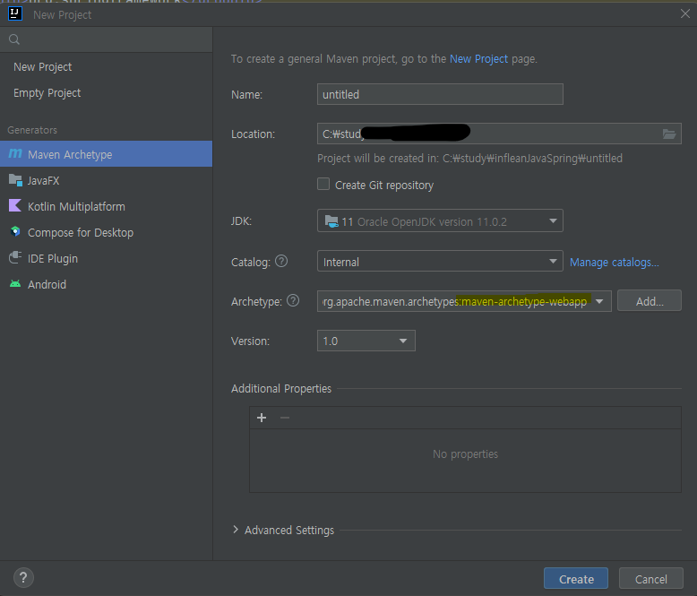The image size is (697, 596).
Task: Select Compose for Desktop generator
Action: [107, 232]
